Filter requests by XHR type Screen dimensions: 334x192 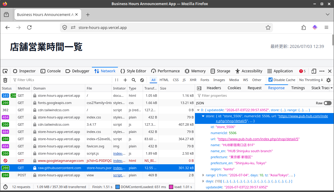(193, 80)
